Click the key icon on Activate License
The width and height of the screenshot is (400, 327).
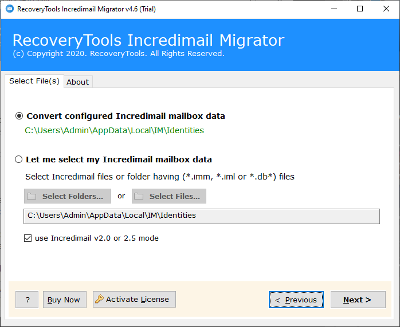[99, 299]
